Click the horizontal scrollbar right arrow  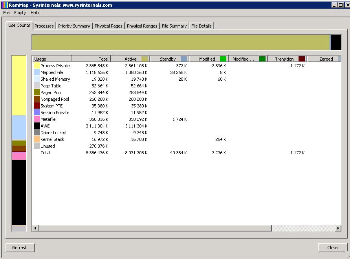(x=338, y=228)
